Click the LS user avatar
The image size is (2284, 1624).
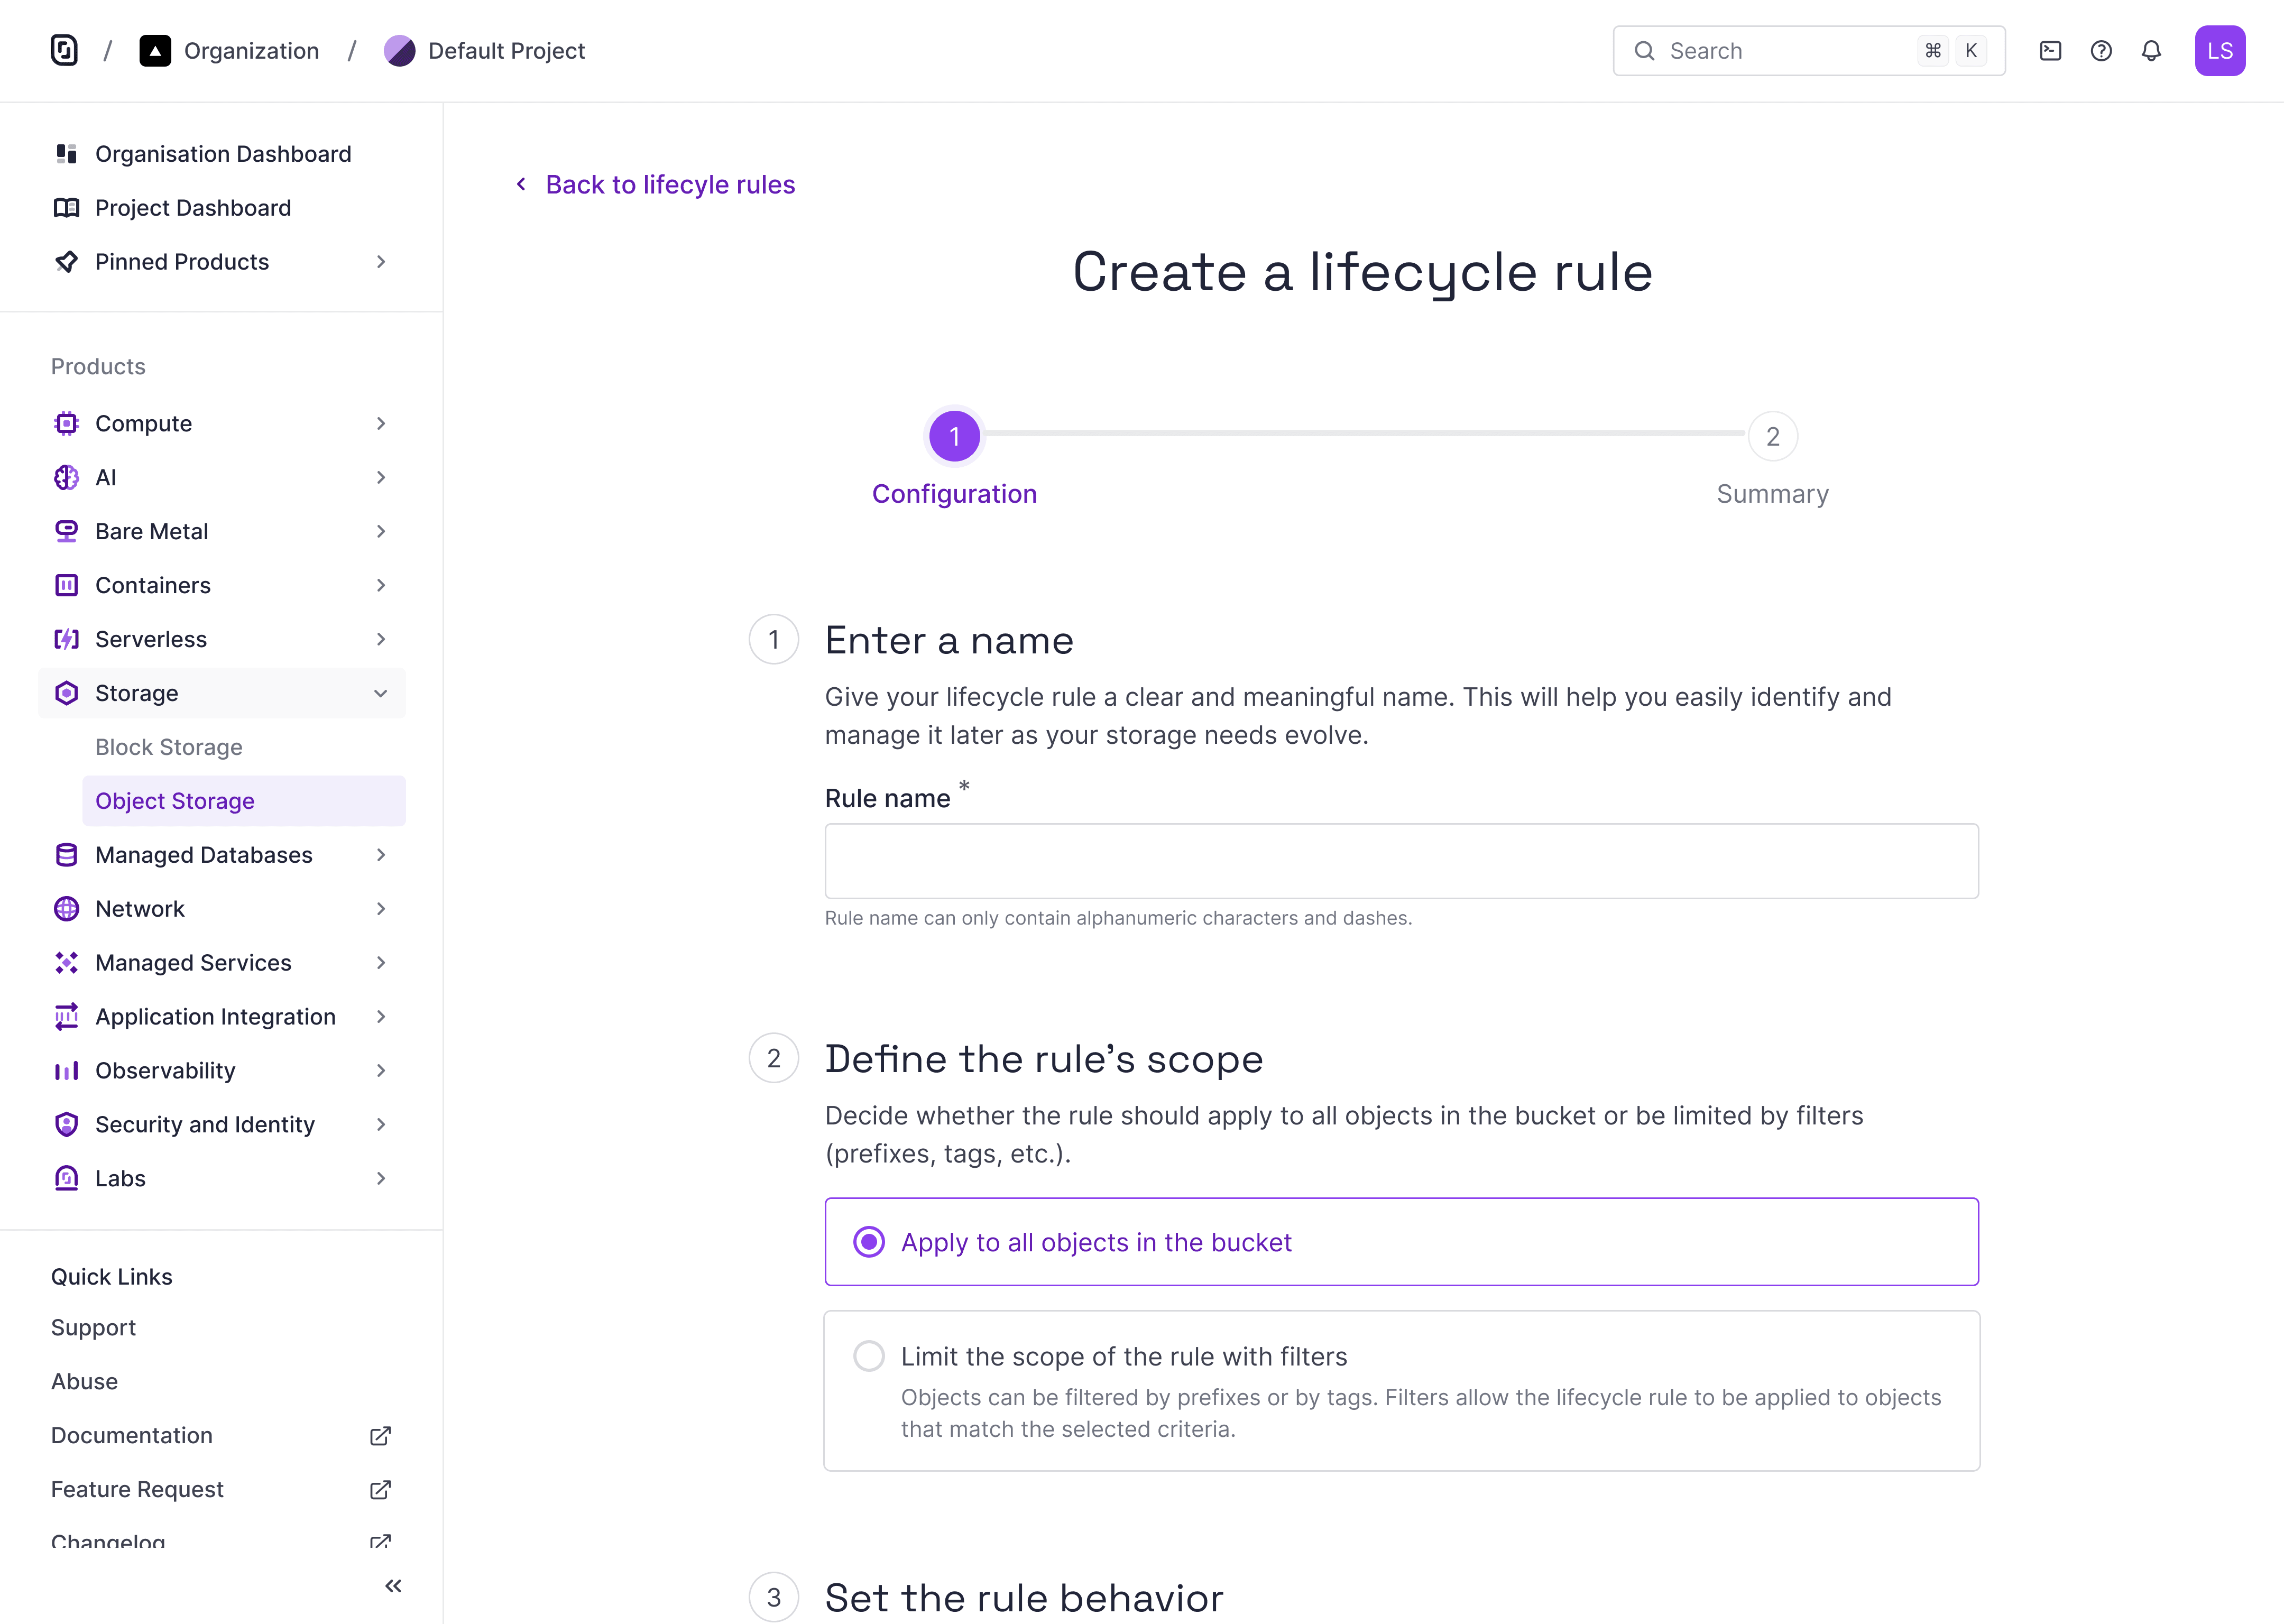[x=2219, y=51]
